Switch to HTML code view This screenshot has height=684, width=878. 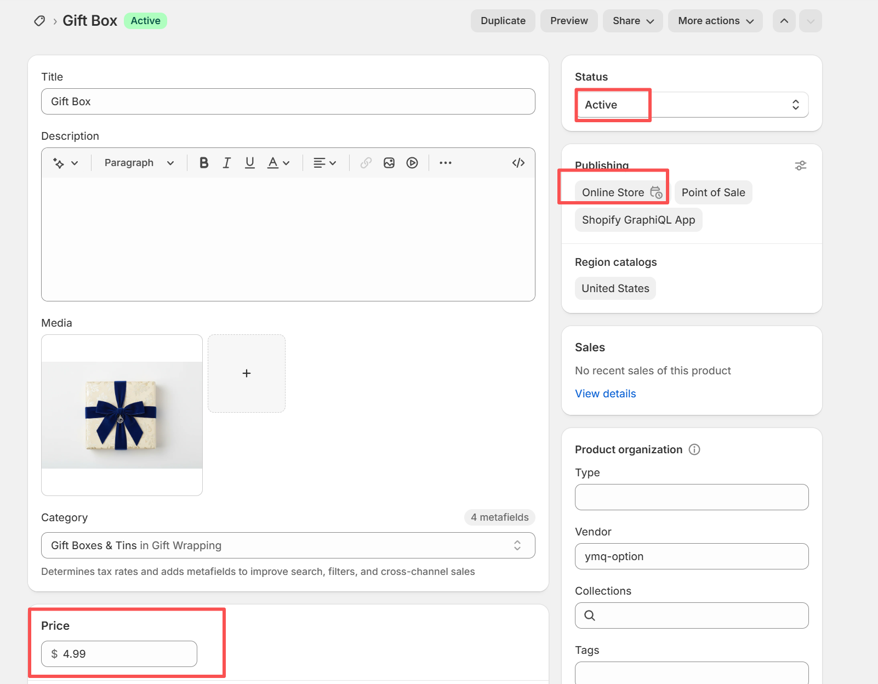(x=518, y=163)
